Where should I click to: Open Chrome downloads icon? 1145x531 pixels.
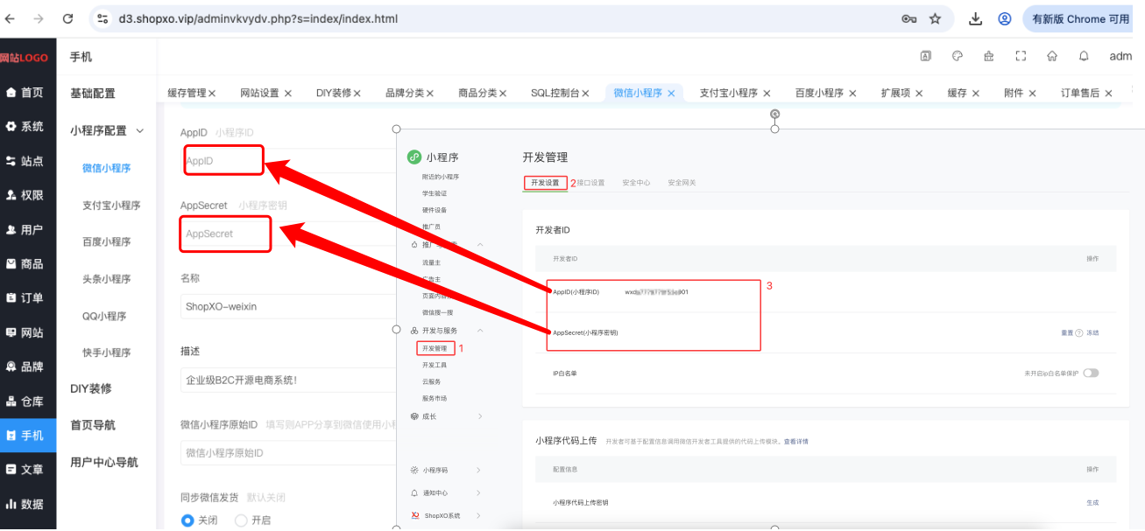pyautogui.click(x=975, y=18)
